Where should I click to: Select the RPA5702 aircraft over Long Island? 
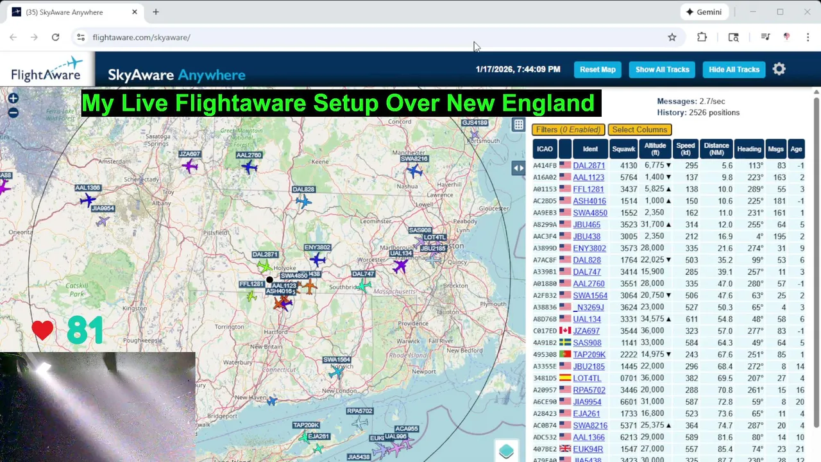(x=360, y=422)
